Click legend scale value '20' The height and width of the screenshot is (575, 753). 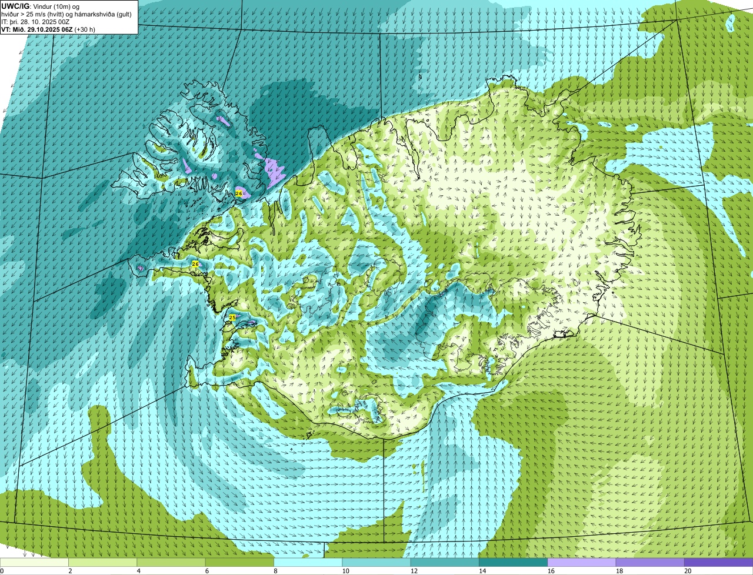click(x=688, y=571)
